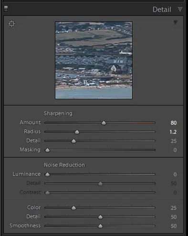The width and height of the screenshot is (188, 236).
Task: Click the Smoothness label
Action: 25,225
